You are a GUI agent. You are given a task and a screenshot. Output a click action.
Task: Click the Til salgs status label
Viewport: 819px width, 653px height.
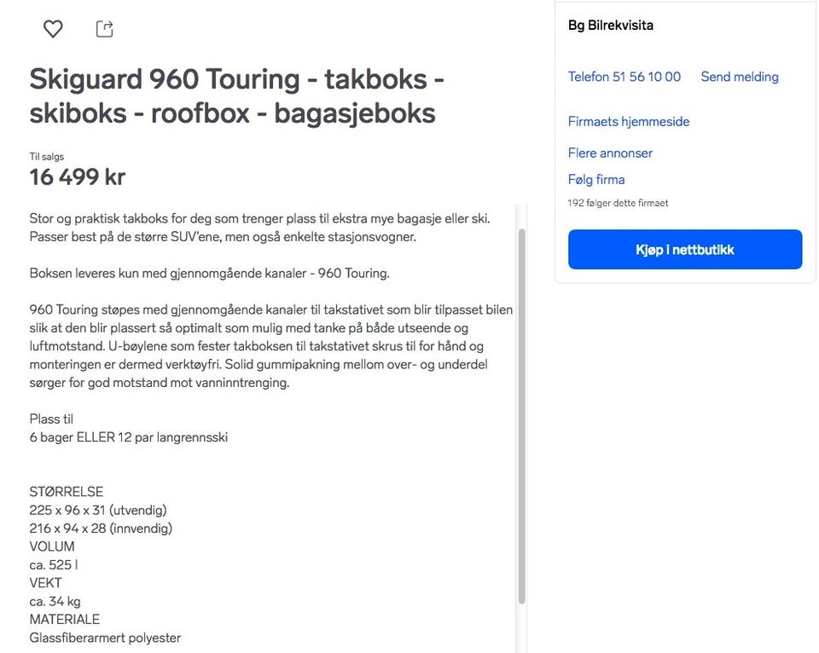[46, 157]
